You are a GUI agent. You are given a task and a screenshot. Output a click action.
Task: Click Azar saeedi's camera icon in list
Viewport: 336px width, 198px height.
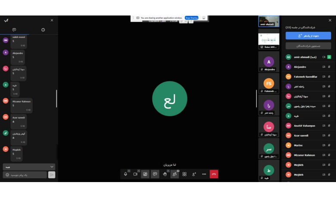pos(324,136)
